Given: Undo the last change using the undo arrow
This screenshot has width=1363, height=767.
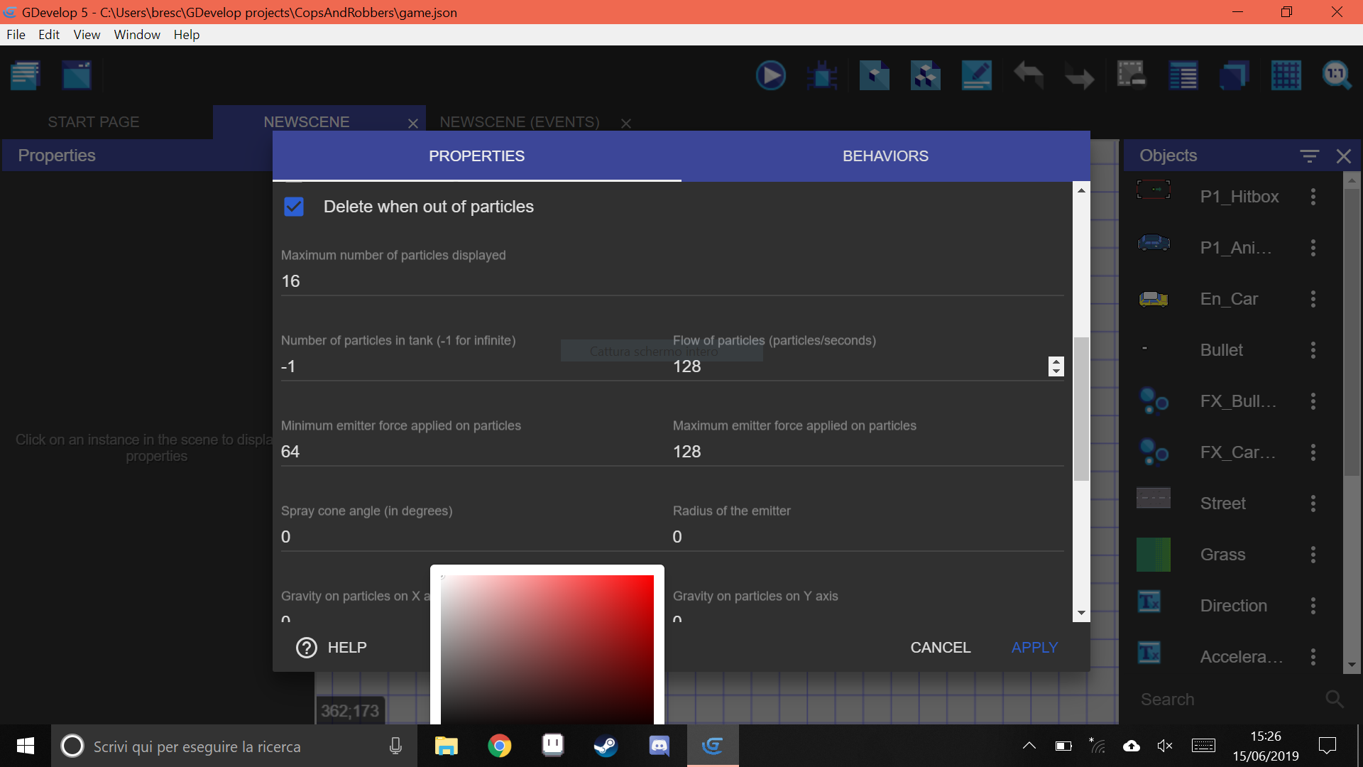Looking at the screenshot, I should tap(1029, 75).
